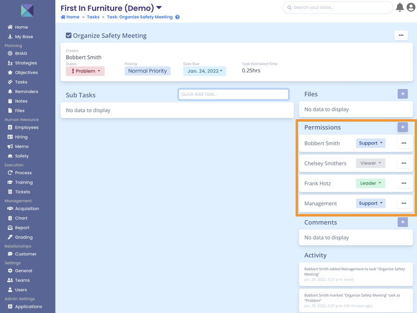Open Bobbert Smith permission ellipsis menu
Image resolution: width=417 pixels, height=313 pixels.
(x=403, y=143)
